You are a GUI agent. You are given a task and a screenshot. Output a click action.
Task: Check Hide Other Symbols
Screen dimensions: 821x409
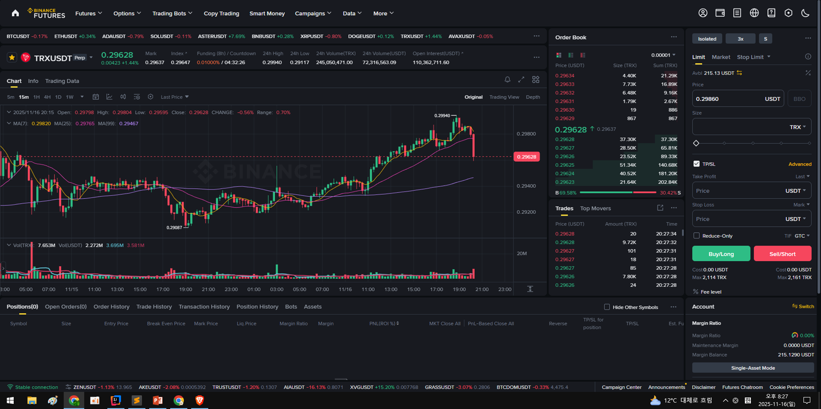(x=607, y=307)
